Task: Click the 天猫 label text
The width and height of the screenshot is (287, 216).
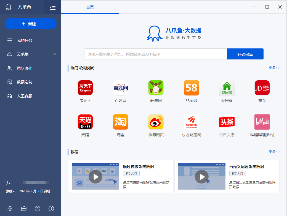Action: point(85,135)
